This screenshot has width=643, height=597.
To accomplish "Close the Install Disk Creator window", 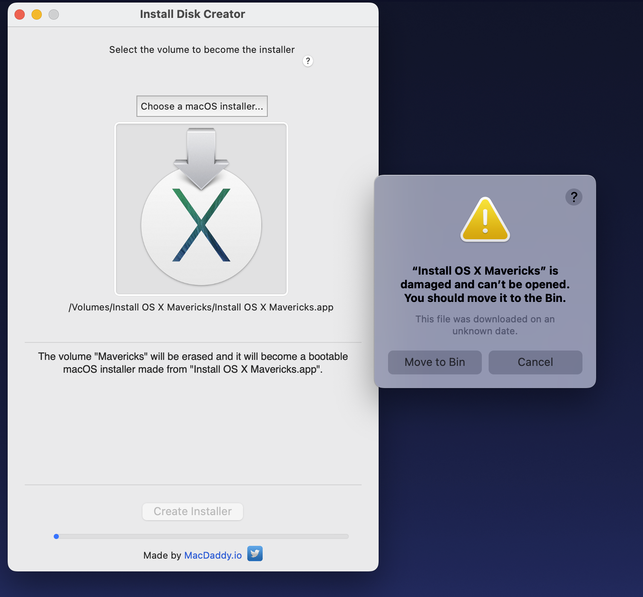I will 20,14.
